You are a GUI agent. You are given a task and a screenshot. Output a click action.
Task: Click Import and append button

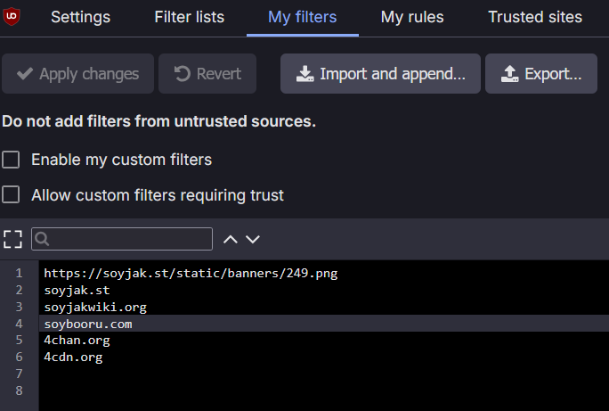point(380,73)
